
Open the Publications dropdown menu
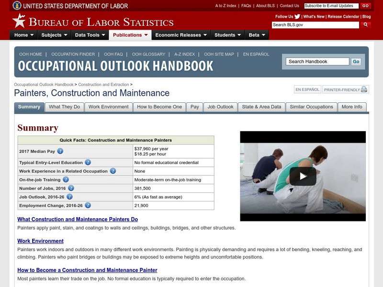tap(130, 35)
